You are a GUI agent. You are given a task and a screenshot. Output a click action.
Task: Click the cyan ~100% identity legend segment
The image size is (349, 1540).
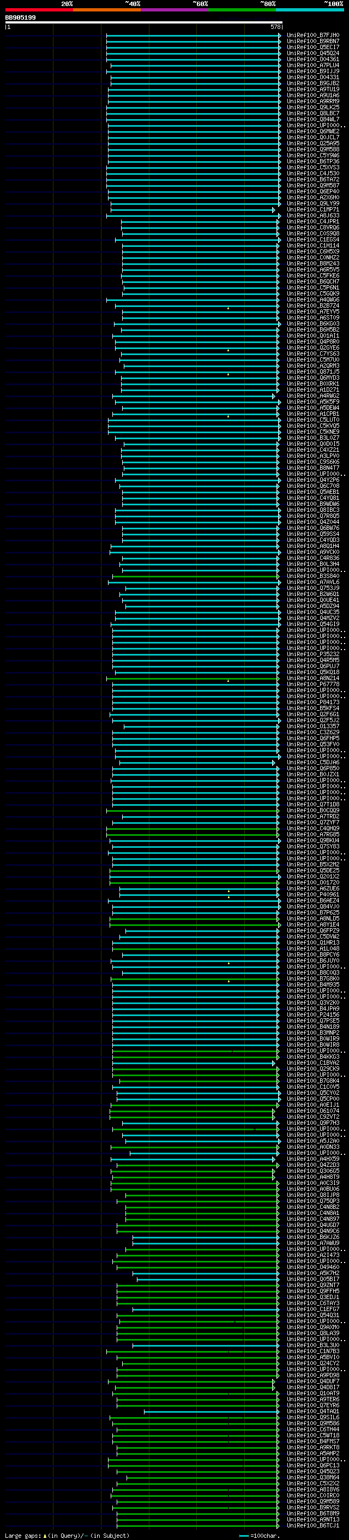[310, 10]
